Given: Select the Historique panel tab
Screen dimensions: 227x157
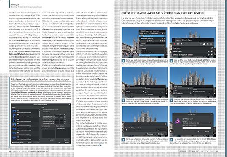Looking at the screenshot, I should [x=143, y=43].
